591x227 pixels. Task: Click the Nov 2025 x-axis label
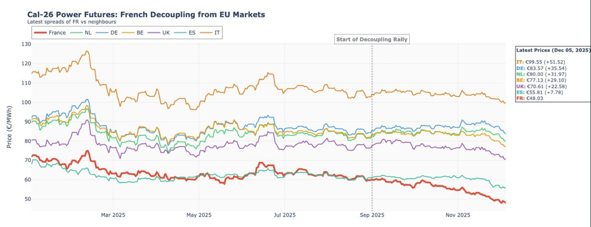[457, 215]
